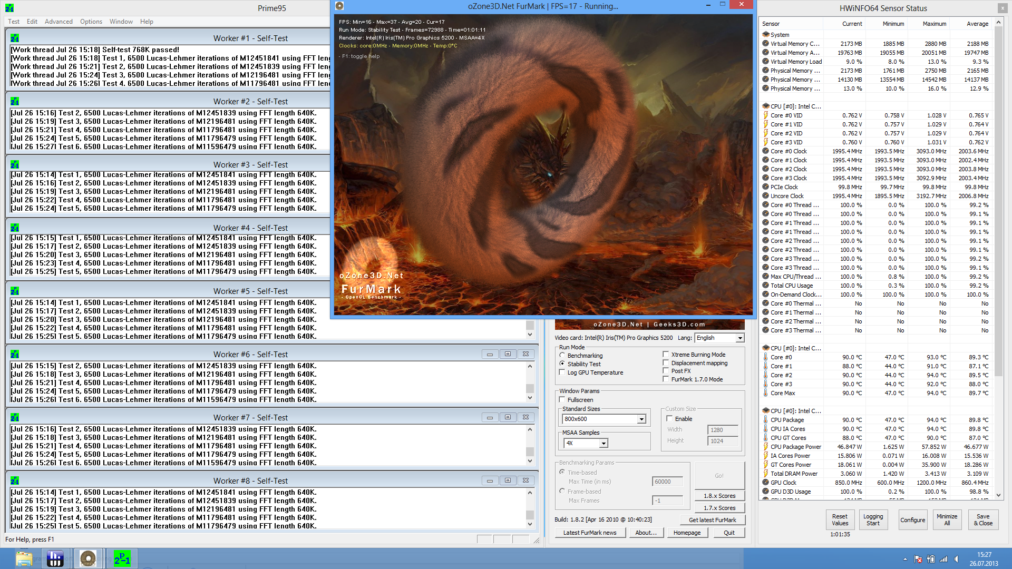Viewport: 1012px width, 569px height.
Task: Switch to Prime95 taskbar icon
Action: tap(122, 558)
